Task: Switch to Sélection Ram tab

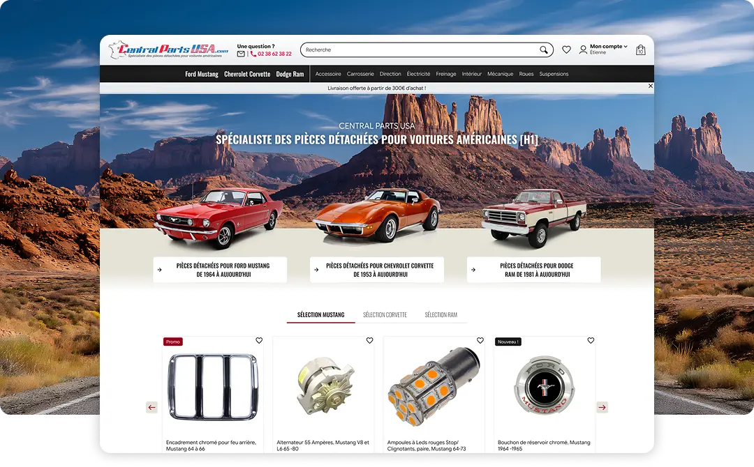Action: 441,315
